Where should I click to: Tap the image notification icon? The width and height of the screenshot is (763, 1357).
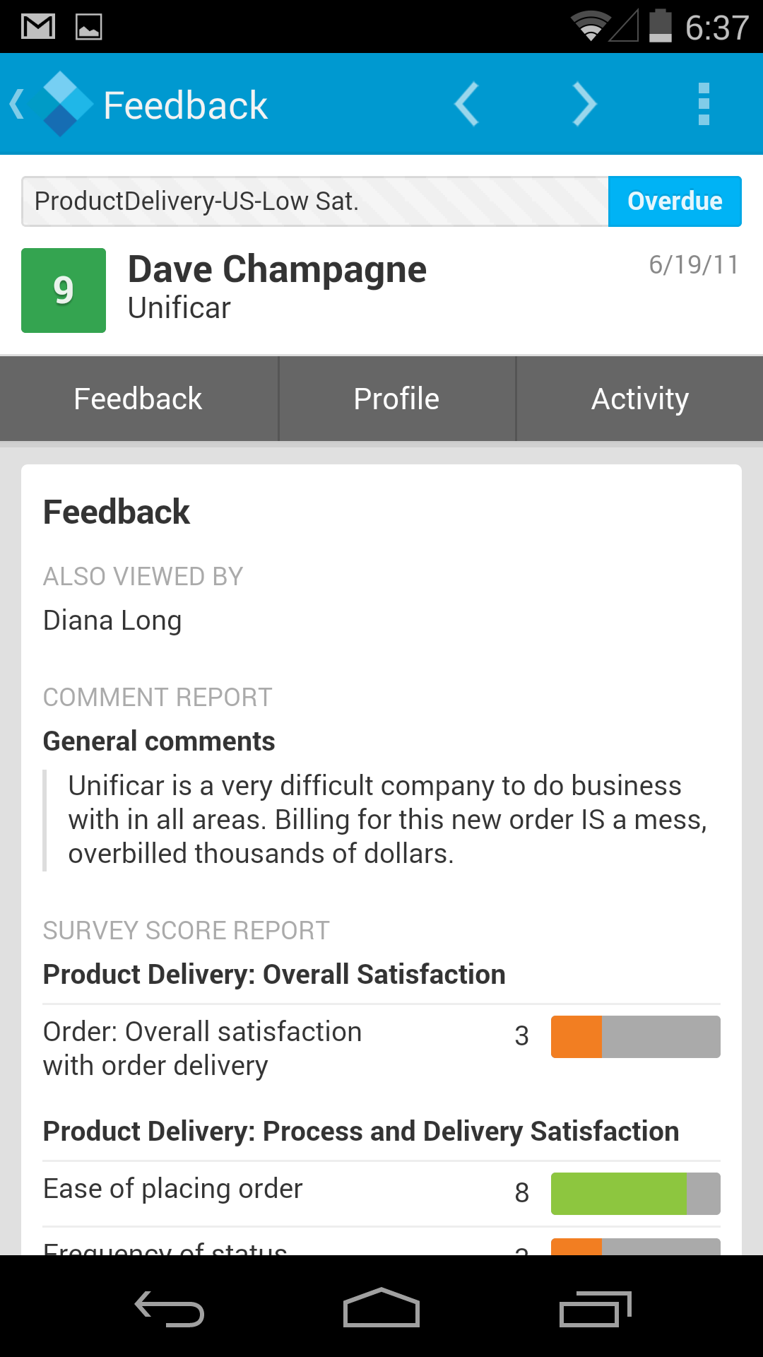89,27
